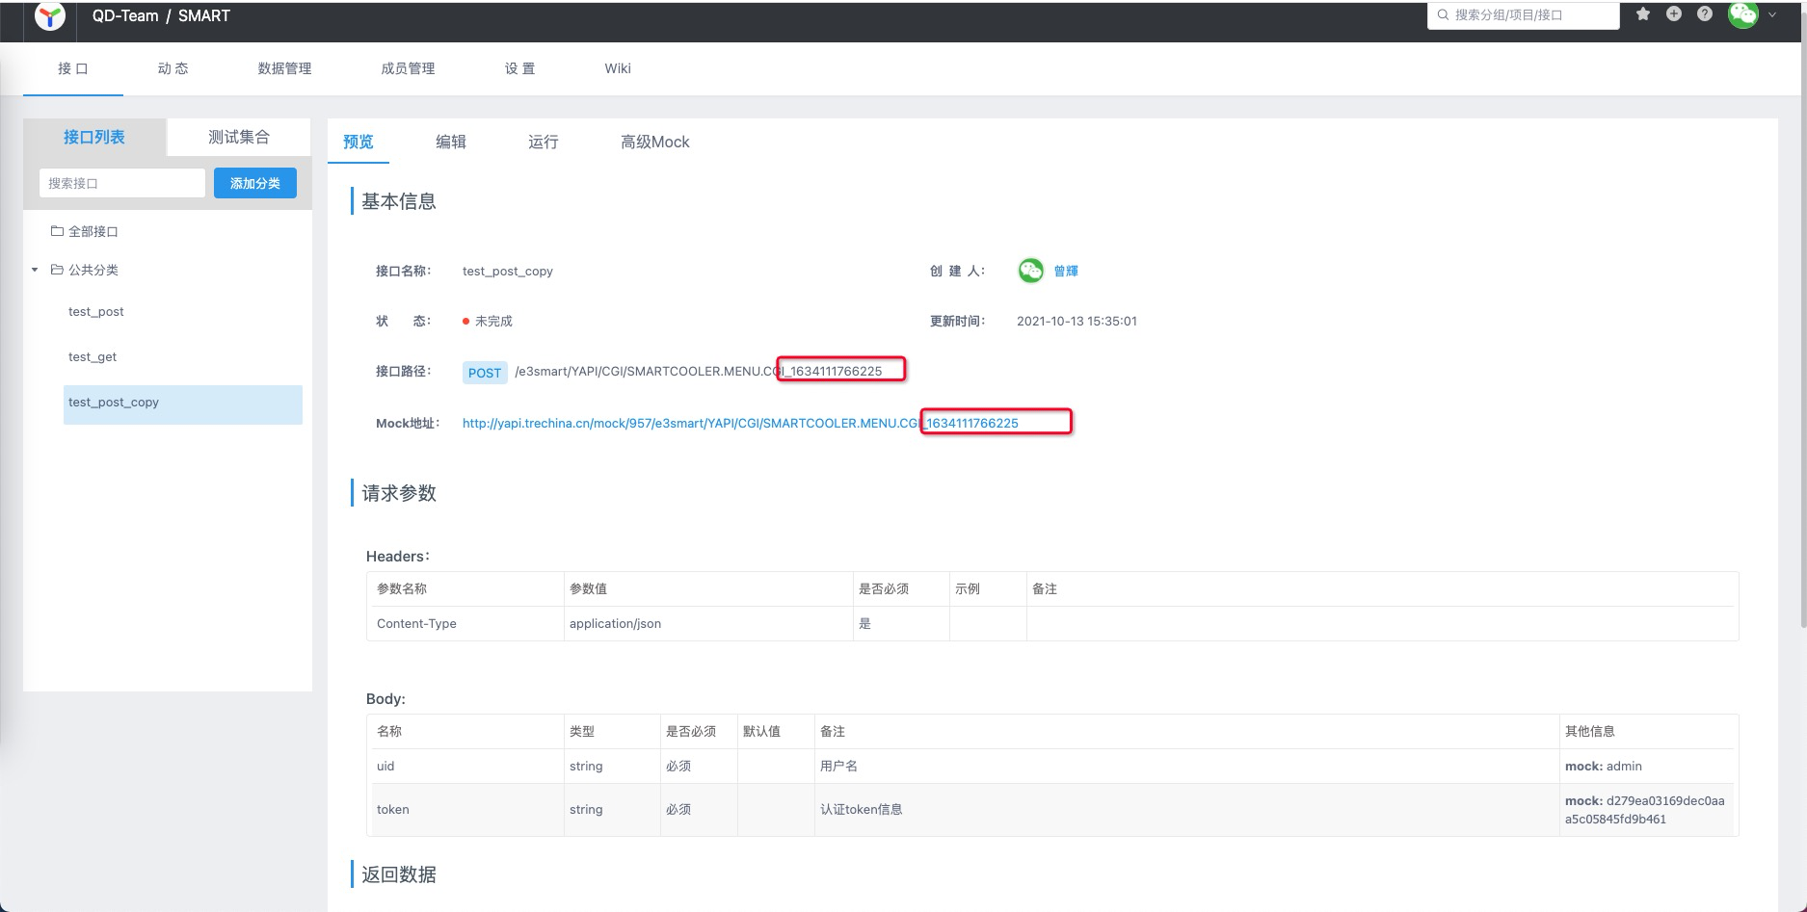Viewport: 1807px width, 912px height.
Task: Collapse the 公共分类 category arrow
Action: pyautogui.click(x=35, y=270)
